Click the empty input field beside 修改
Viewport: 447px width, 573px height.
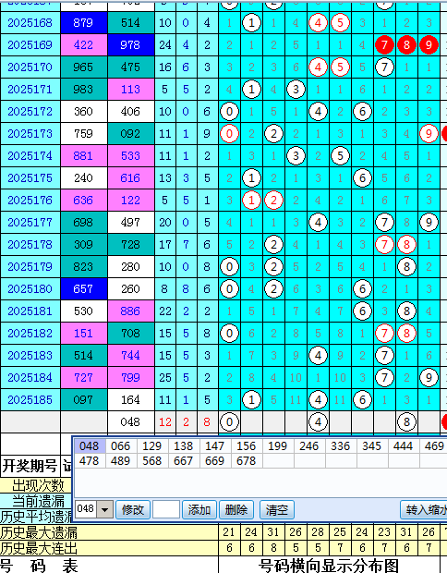166,509
